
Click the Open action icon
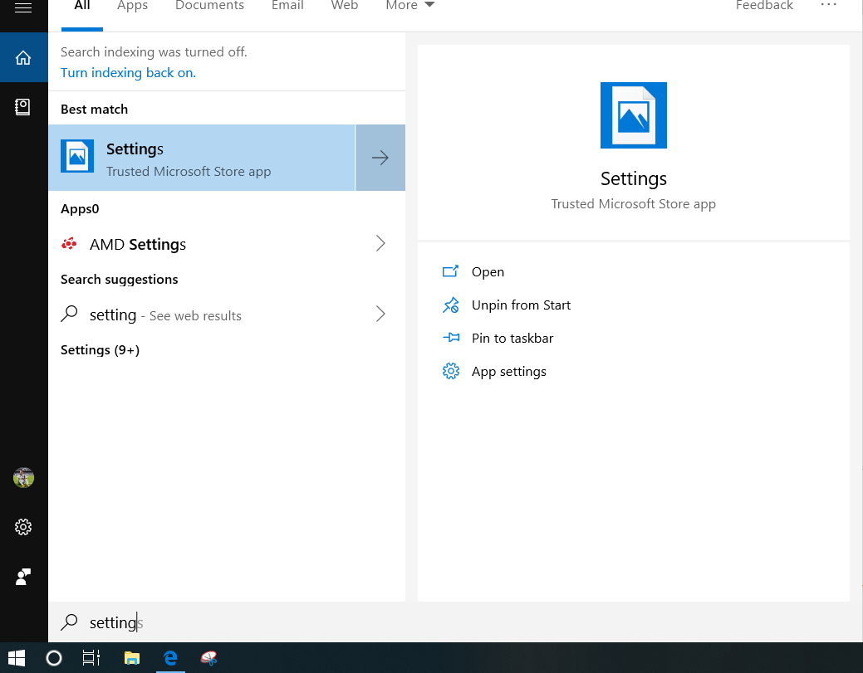pyautogui.click(x=451, y=271)
